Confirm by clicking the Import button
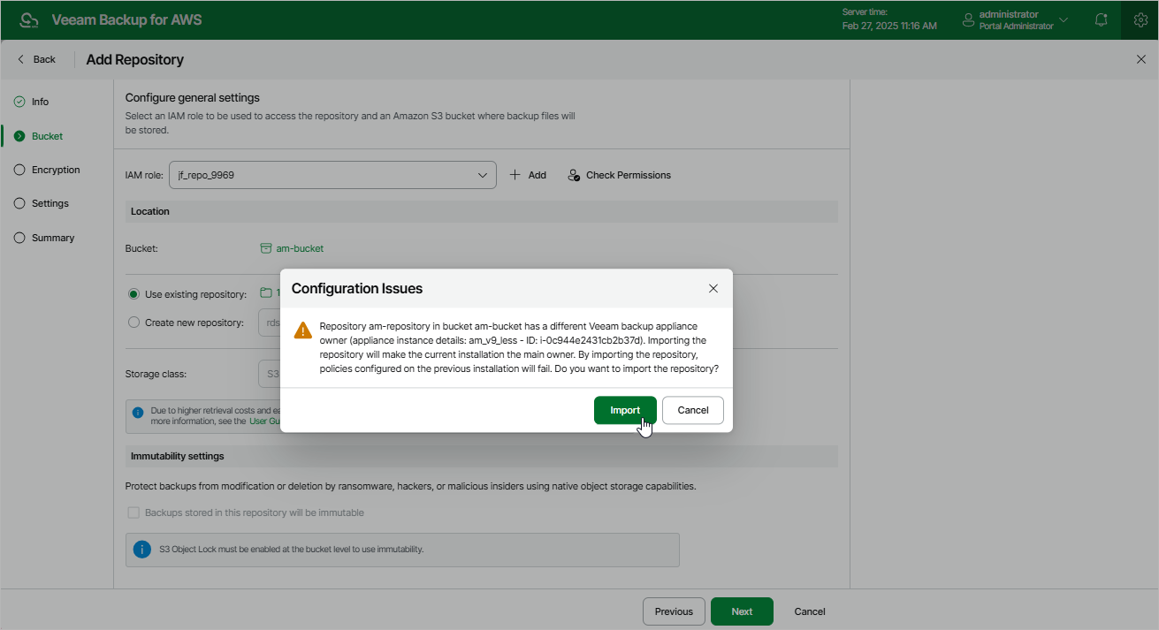 625,410
